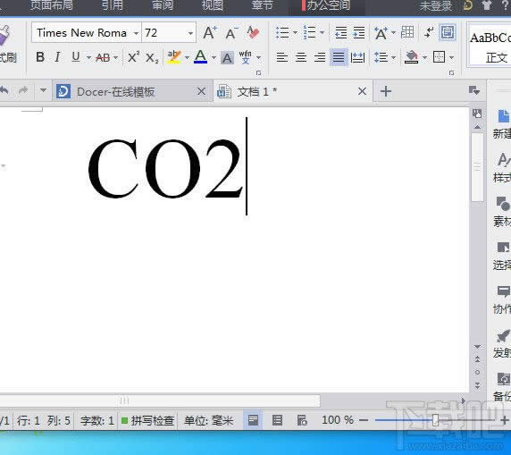
Task: Apply distributed alignment
Action: coord(357,58)
